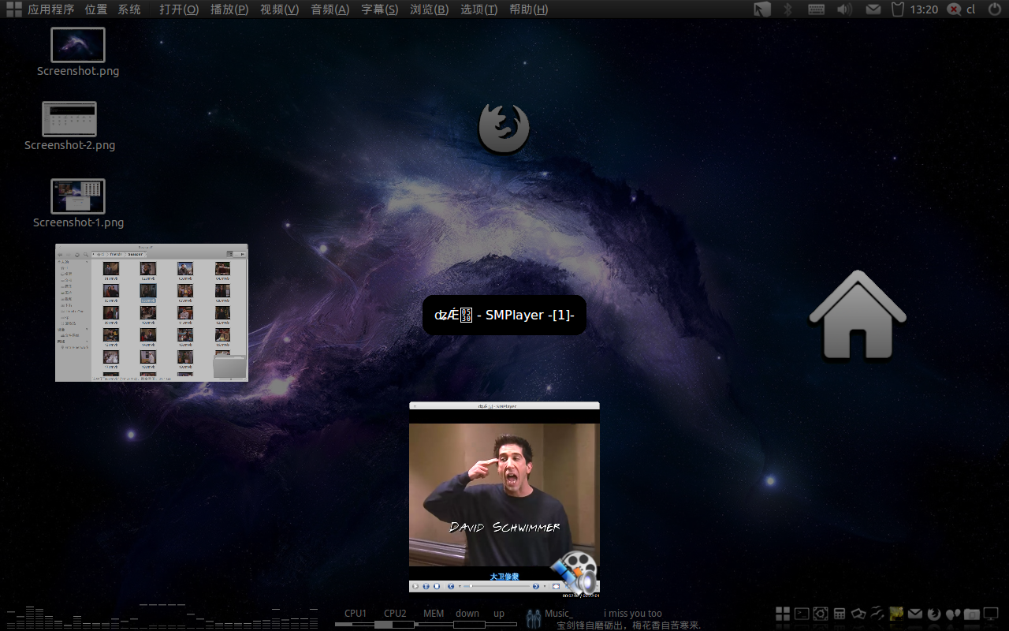
Task: Click the grid icon in bottom dock
Action: click(x=783, y=614)
